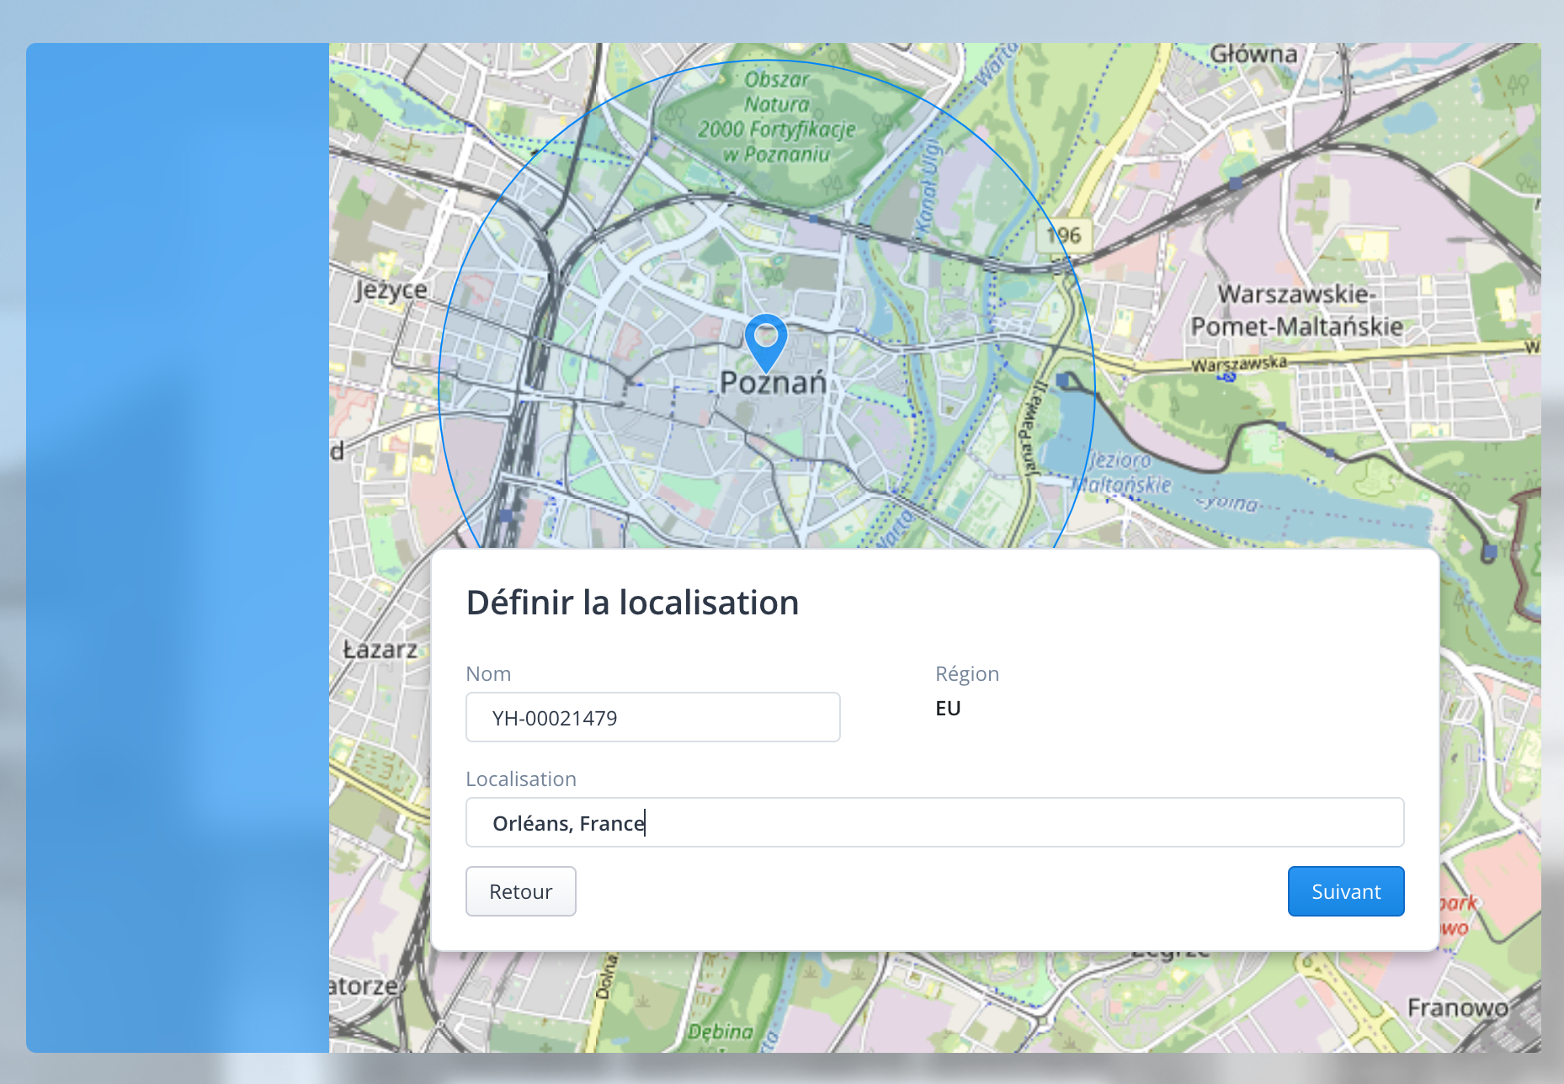Click the Główna label on the map
Image resolution: width=1564 pixels, height=1084 pixels.
pos(1253,55)
